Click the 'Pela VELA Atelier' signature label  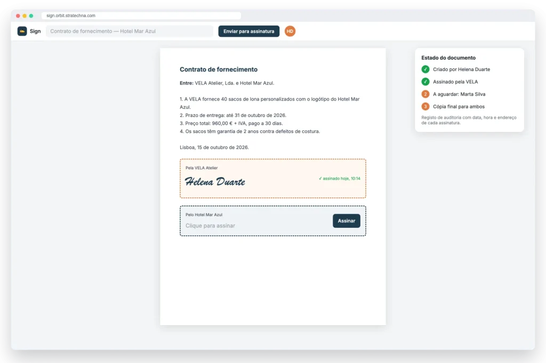pos(201,168)
